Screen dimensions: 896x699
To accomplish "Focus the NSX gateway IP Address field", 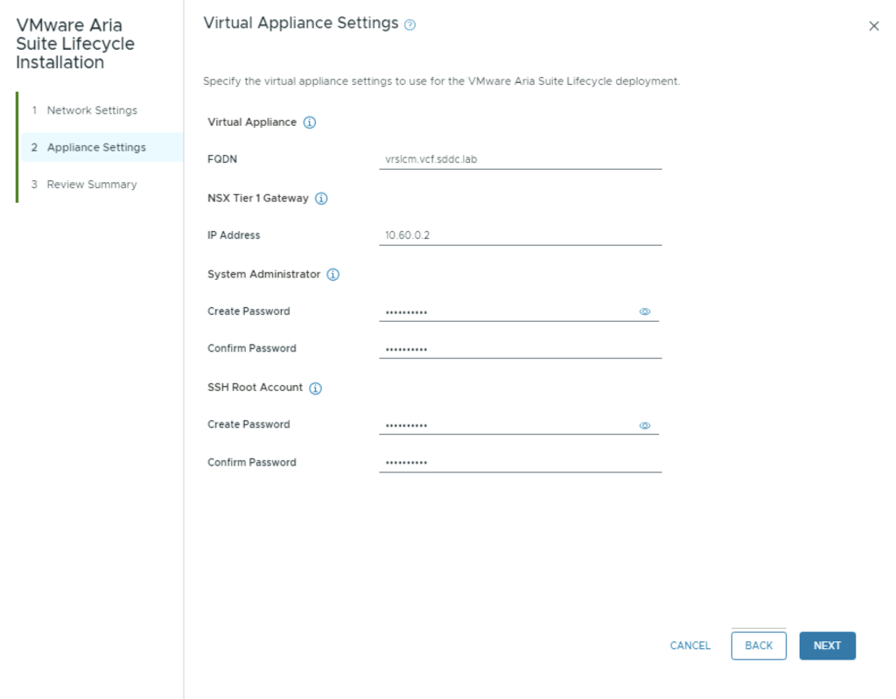I will [520, 235].
